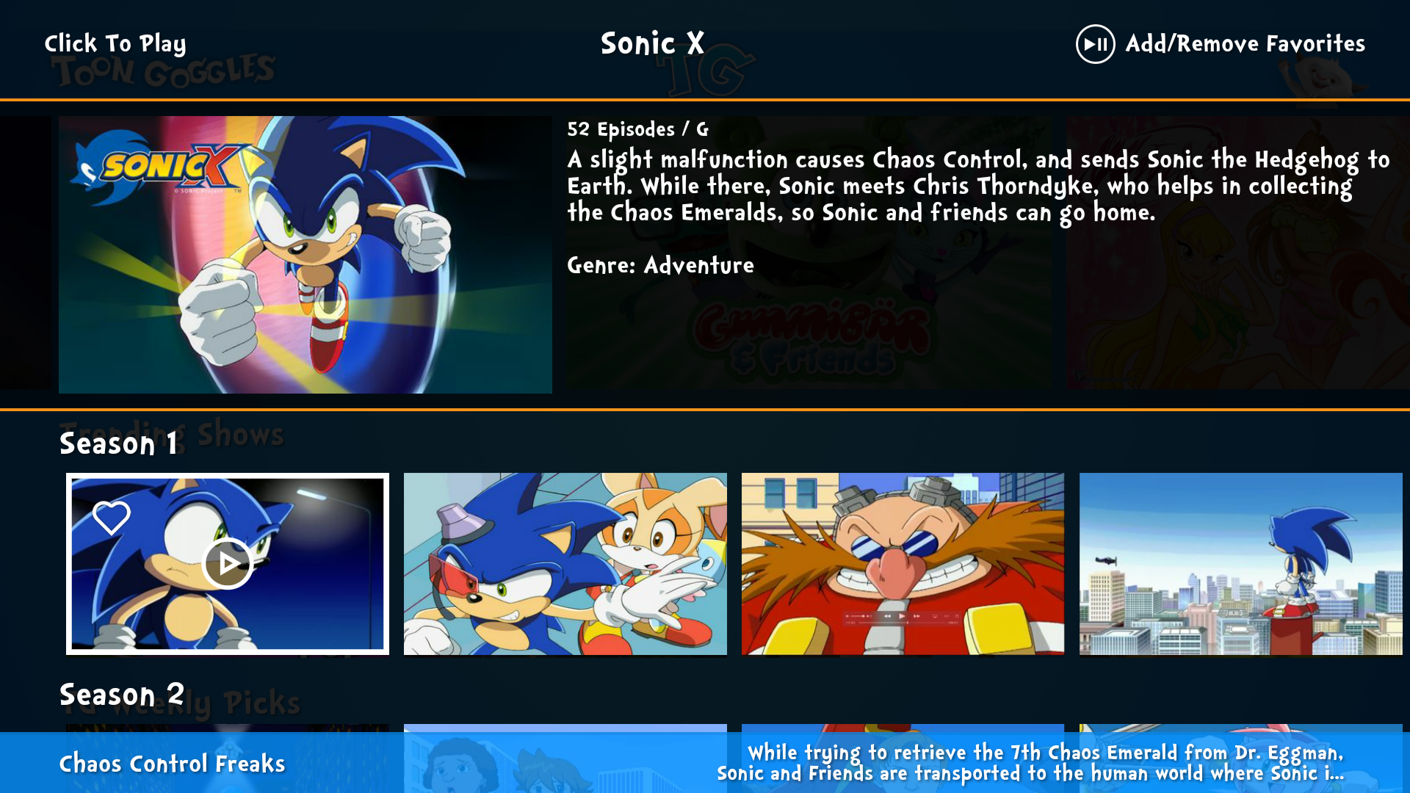
Task: Play the first Season 1 episode
Action: click(228, 563)
